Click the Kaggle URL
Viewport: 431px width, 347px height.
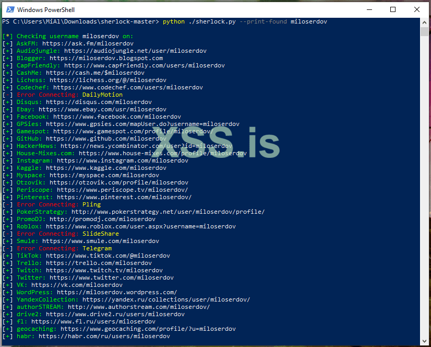click(106, 168)
